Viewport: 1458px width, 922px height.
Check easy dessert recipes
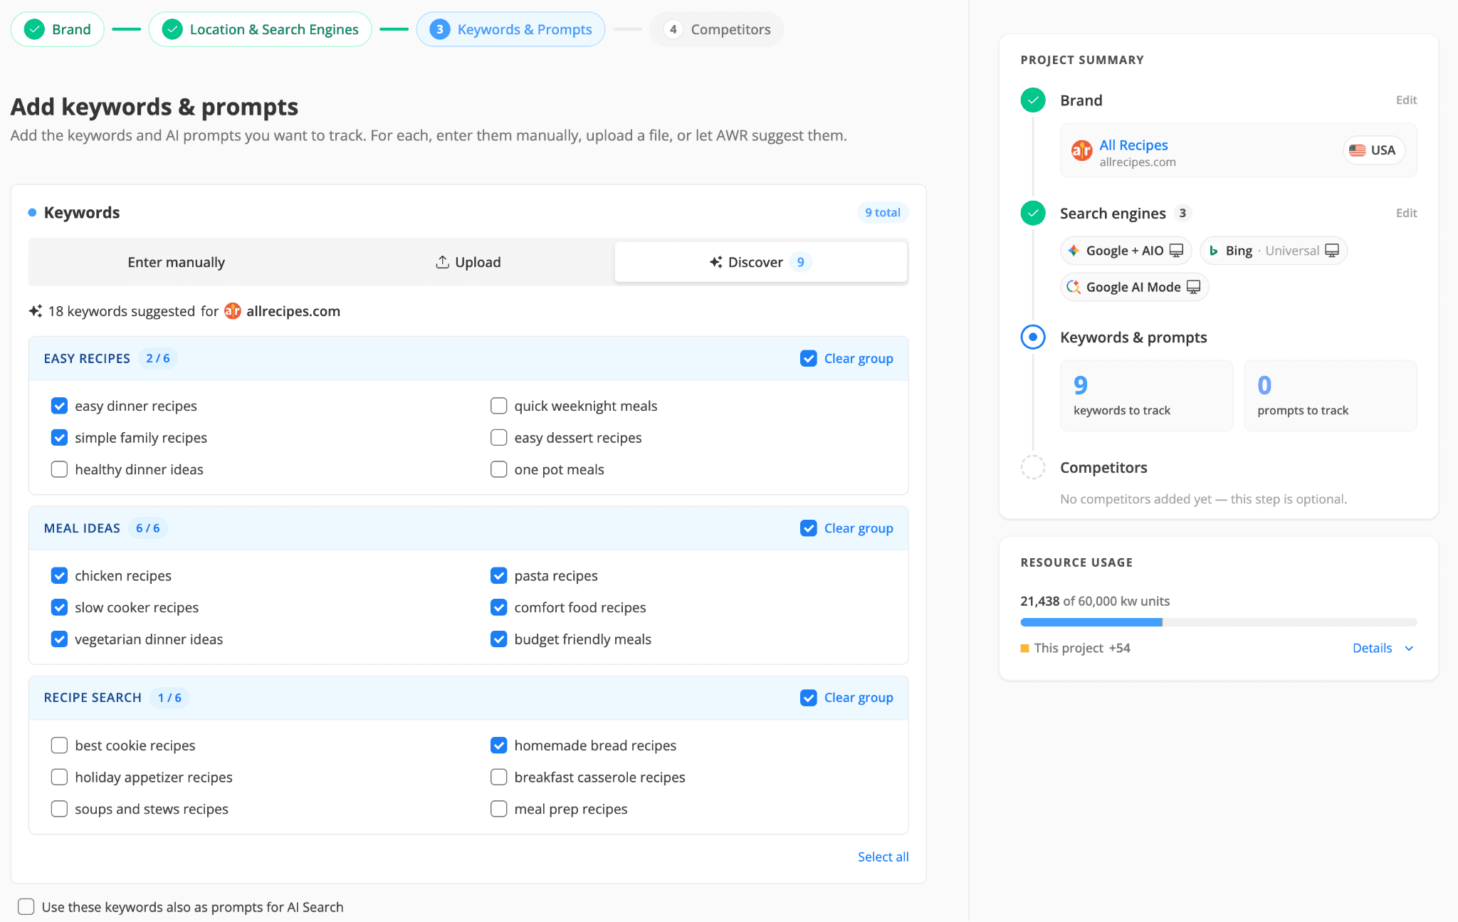point(499,438)
